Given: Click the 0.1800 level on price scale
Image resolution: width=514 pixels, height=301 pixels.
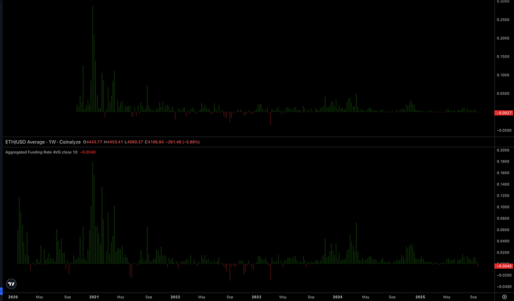Looking at the screenshot, I should point(503,162).
